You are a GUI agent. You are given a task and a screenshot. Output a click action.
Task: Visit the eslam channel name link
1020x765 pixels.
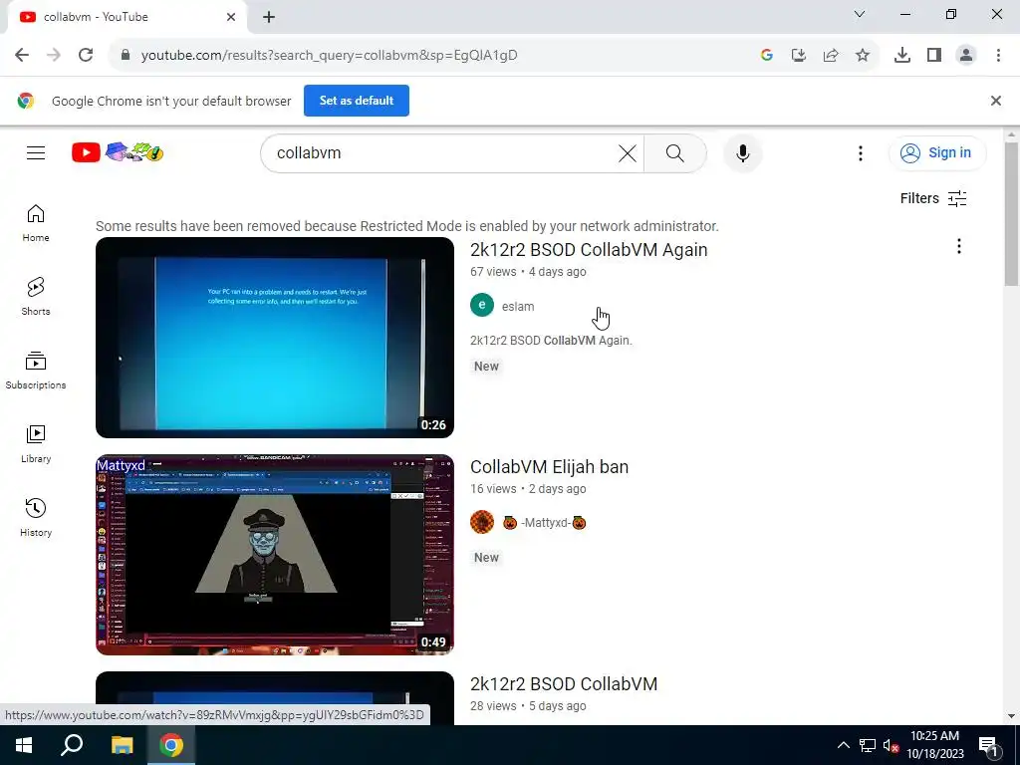(518, 307)
